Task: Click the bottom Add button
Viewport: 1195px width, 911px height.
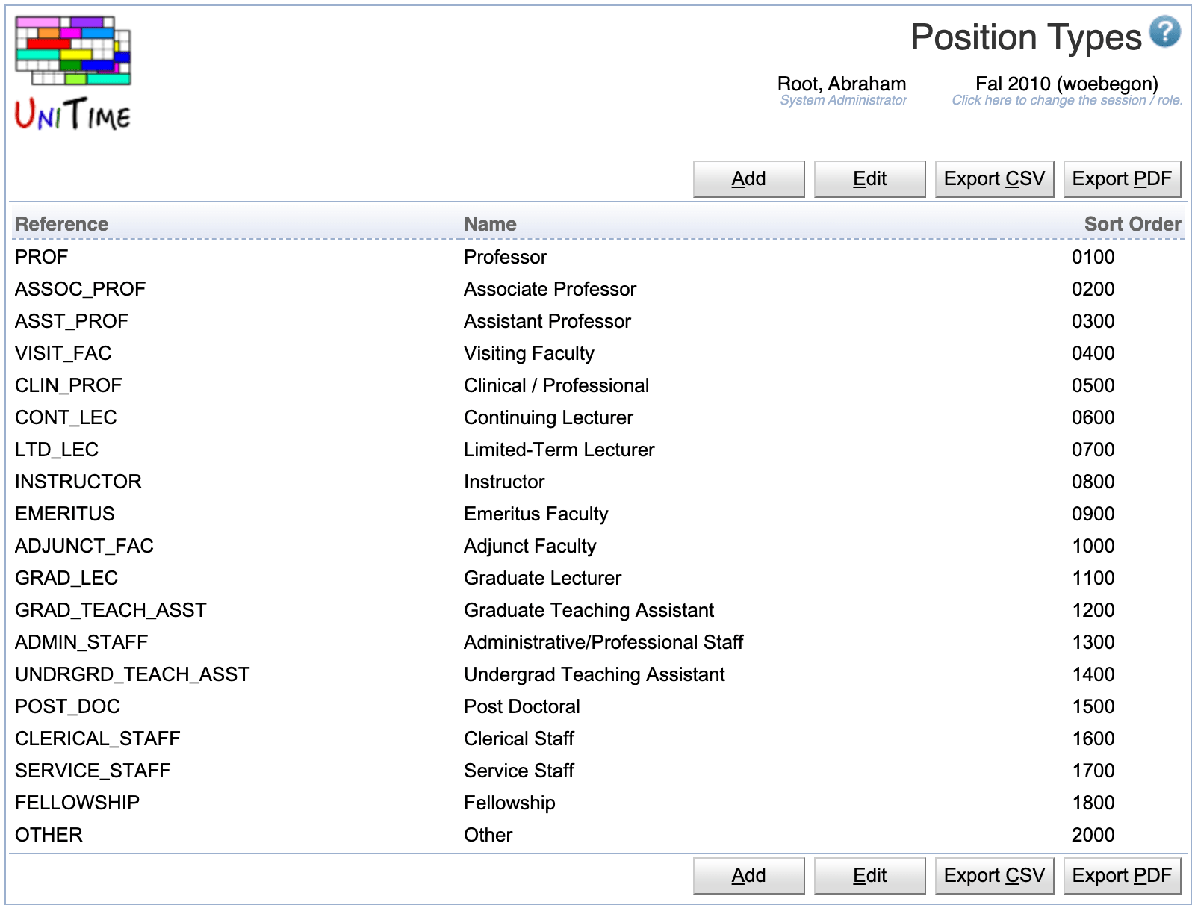Action: (x=748, y=875)
